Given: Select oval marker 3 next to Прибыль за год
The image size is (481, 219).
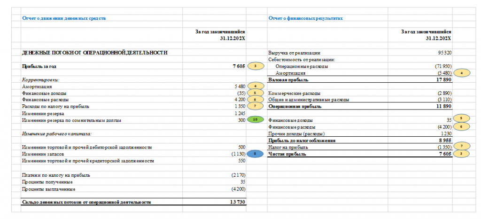Looking at the screenshot, I should (x=255, y=66).
